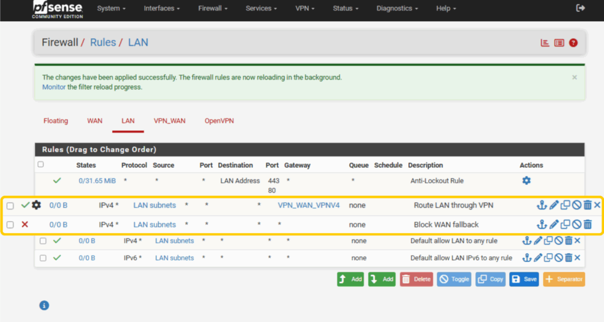Toggle select-all checkbox in rules header

(41, 164)
